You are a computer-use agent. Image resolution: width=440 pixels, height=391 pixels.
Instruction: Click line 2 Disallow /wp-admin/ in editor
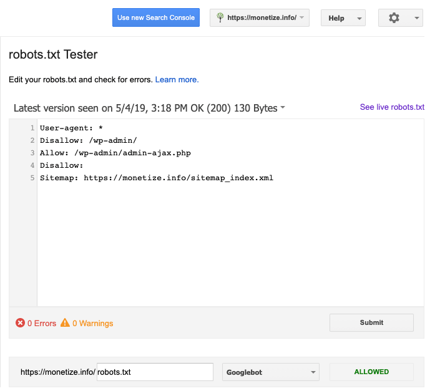[88, 140]
